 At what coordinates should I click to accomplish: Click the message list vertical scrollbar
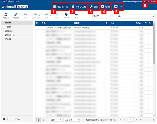tap(154, 43)
